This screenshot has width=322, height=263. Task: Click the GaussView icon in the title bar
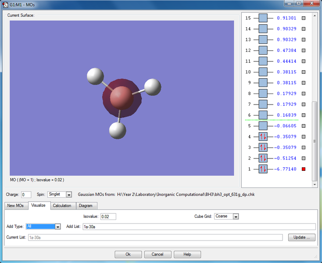5,4
